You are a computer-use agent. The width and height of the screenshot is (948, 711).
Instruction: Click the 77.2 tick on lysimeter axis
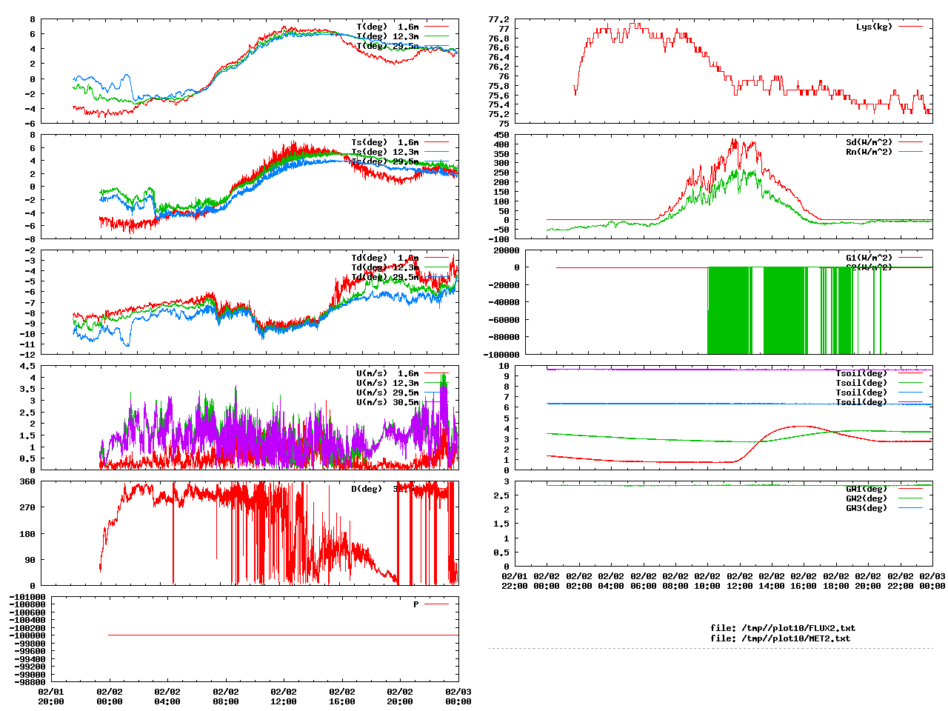coord(498,19)
